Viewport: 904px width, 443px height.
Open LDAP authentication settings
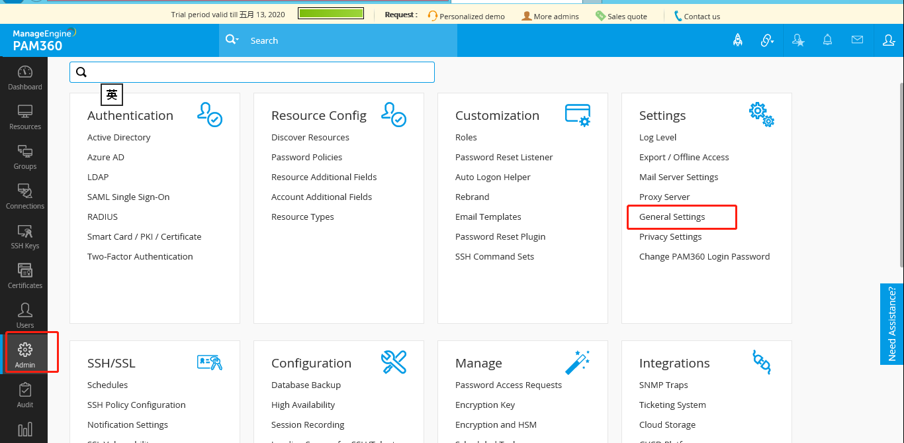coord(98,177)
